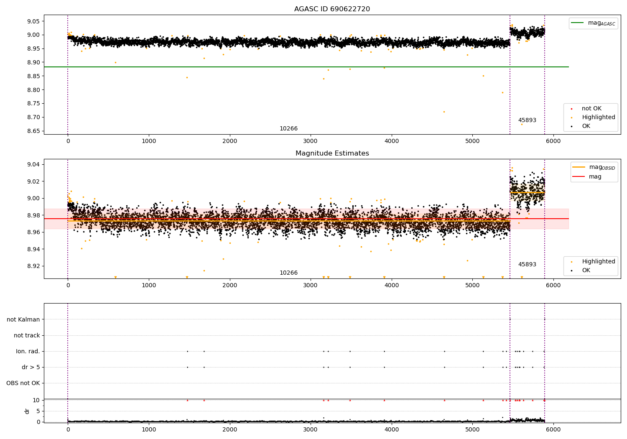Click the 6000 x-axis tick under the top plot

[x=553, y=141]
